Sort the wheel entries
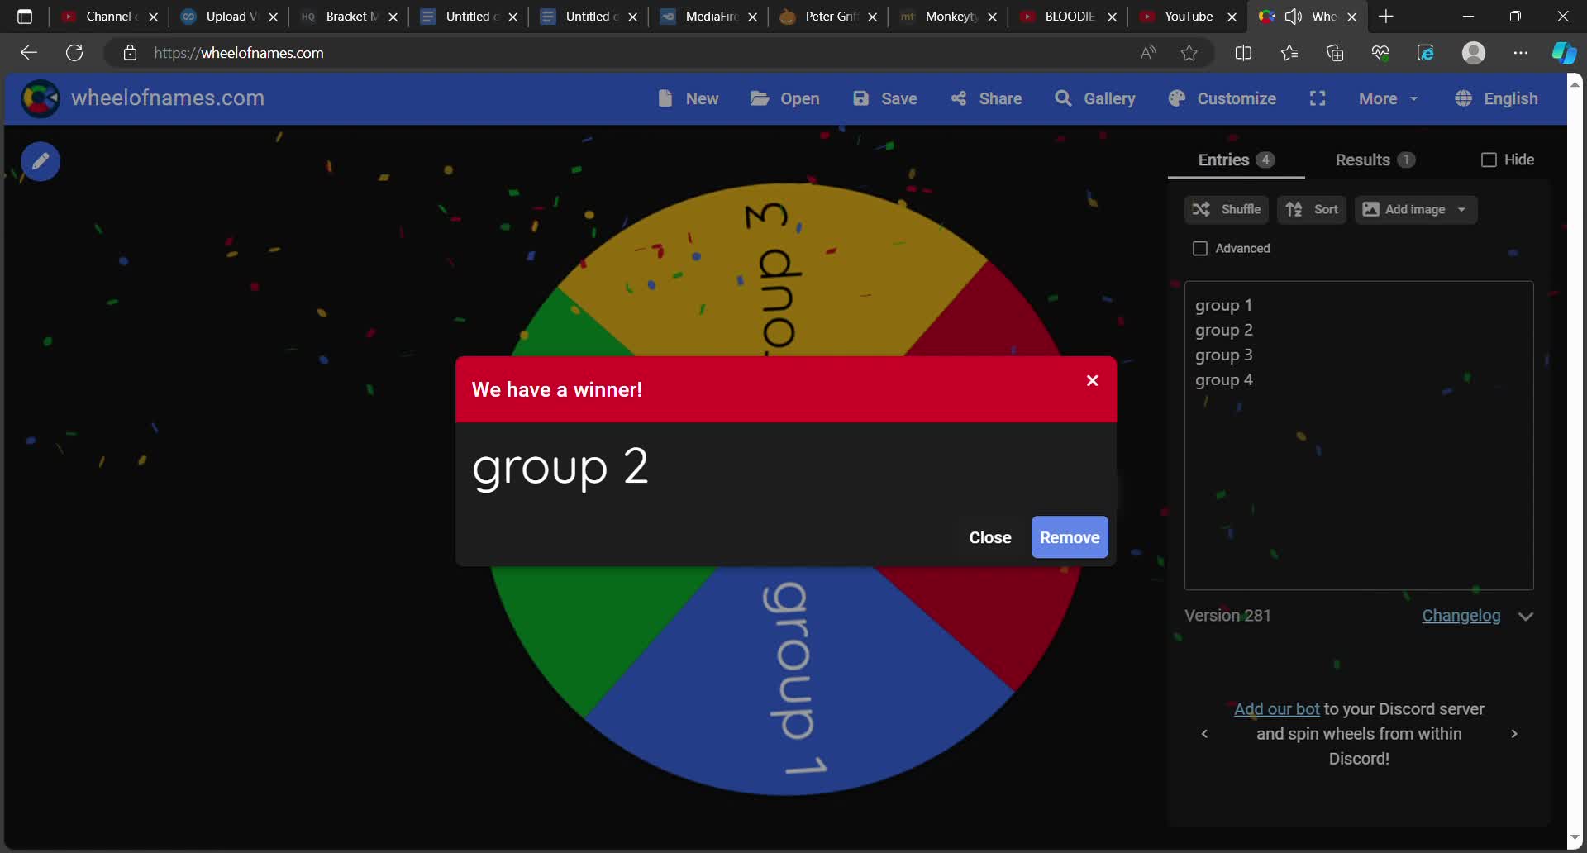This screenshot has height=853, width=1587. 1312,209
